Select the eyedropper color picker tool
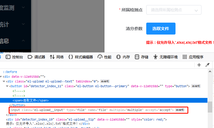Screen dimensions: 214x128 tap(207, 65)
